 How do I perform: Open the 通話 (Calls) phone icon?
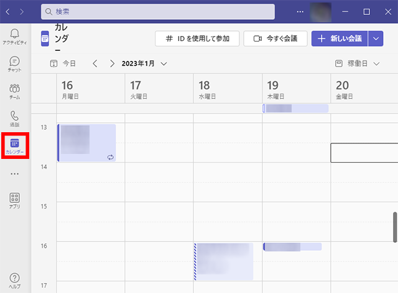[x=15, y=119]
